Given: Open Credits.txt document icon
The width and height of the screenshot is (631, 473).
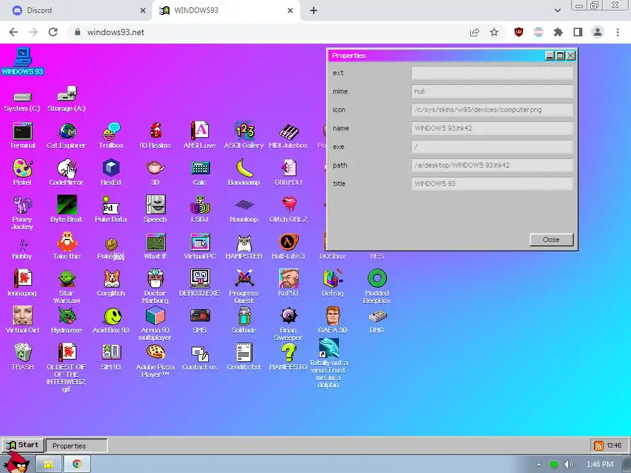Looking at the screenshot, I should tap(244, 357).
